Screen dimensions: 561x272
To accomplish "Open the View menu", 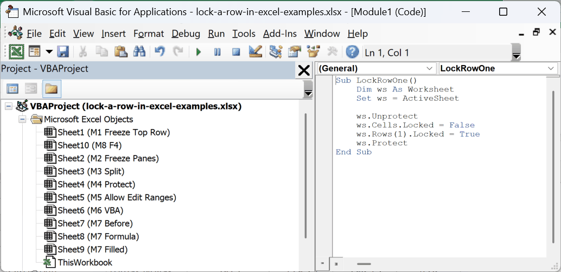I will tap(84, 34).
